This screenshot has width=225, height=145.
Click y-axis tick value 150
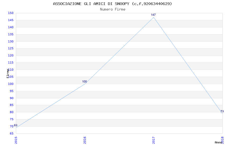coord(11,13)
